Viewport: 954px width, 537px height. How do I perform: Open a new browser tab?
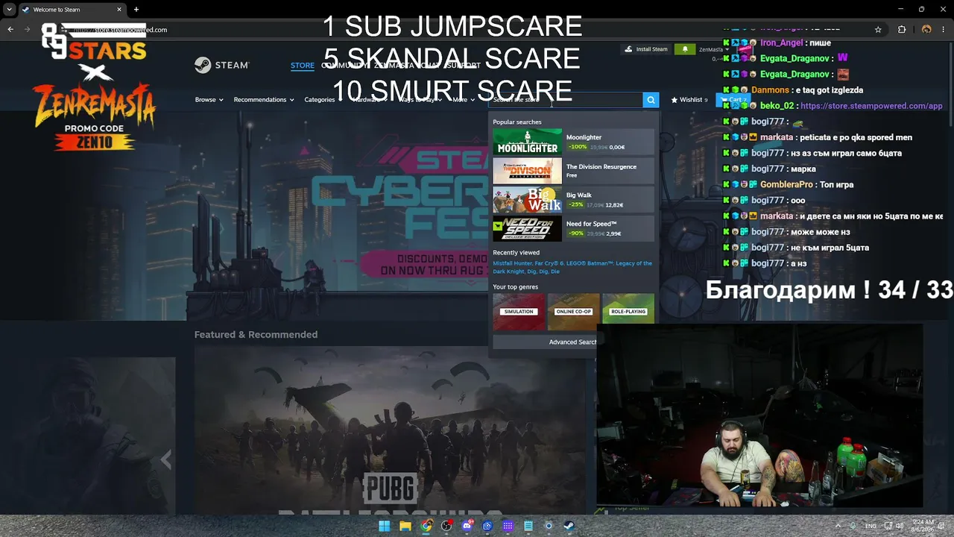[136, 10]
